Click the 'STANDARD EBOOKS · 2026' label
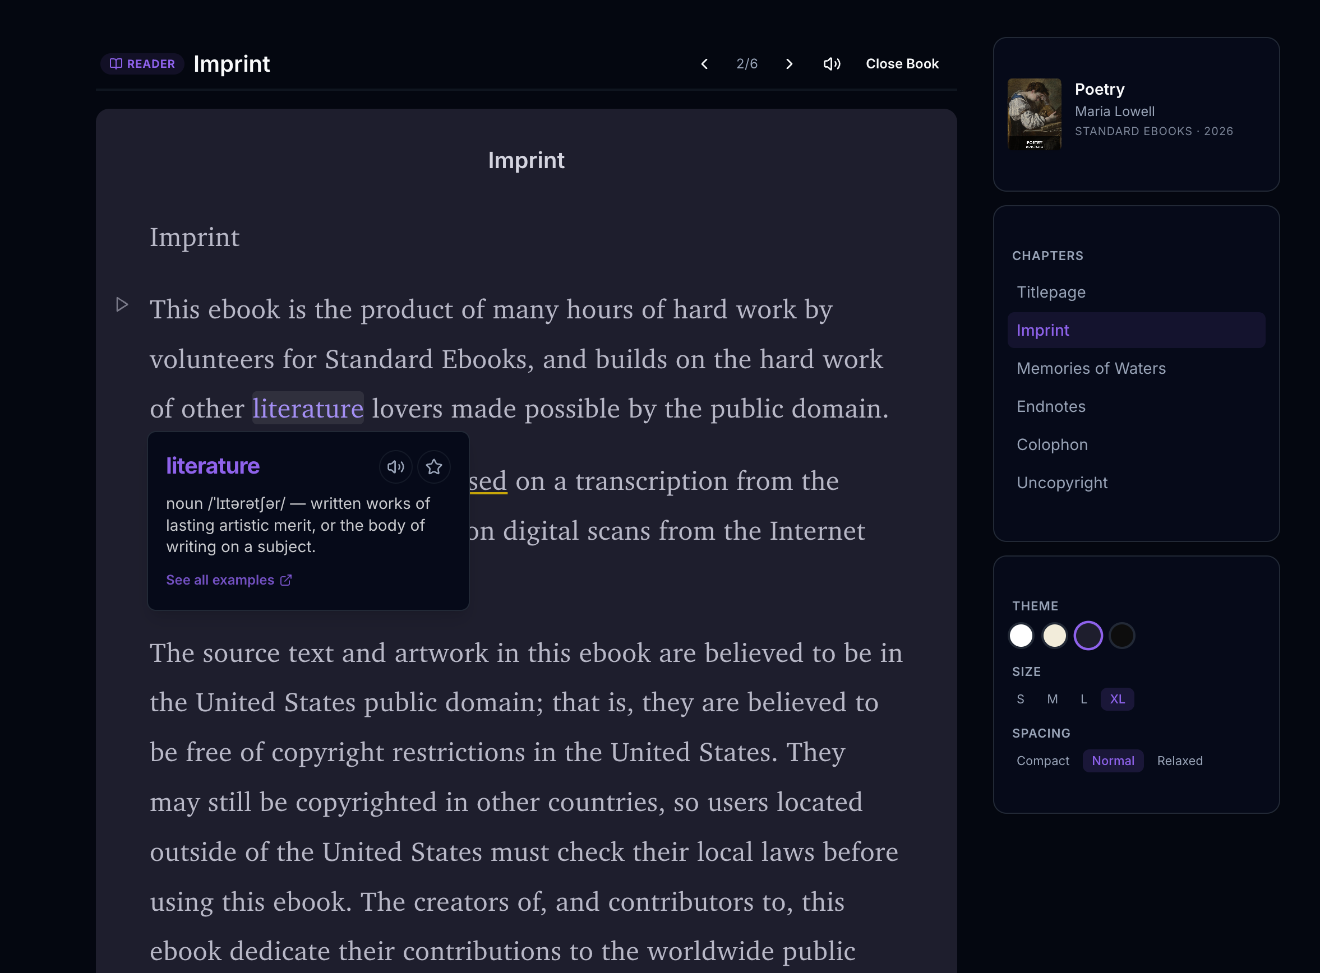 (x=1154, y=131)
